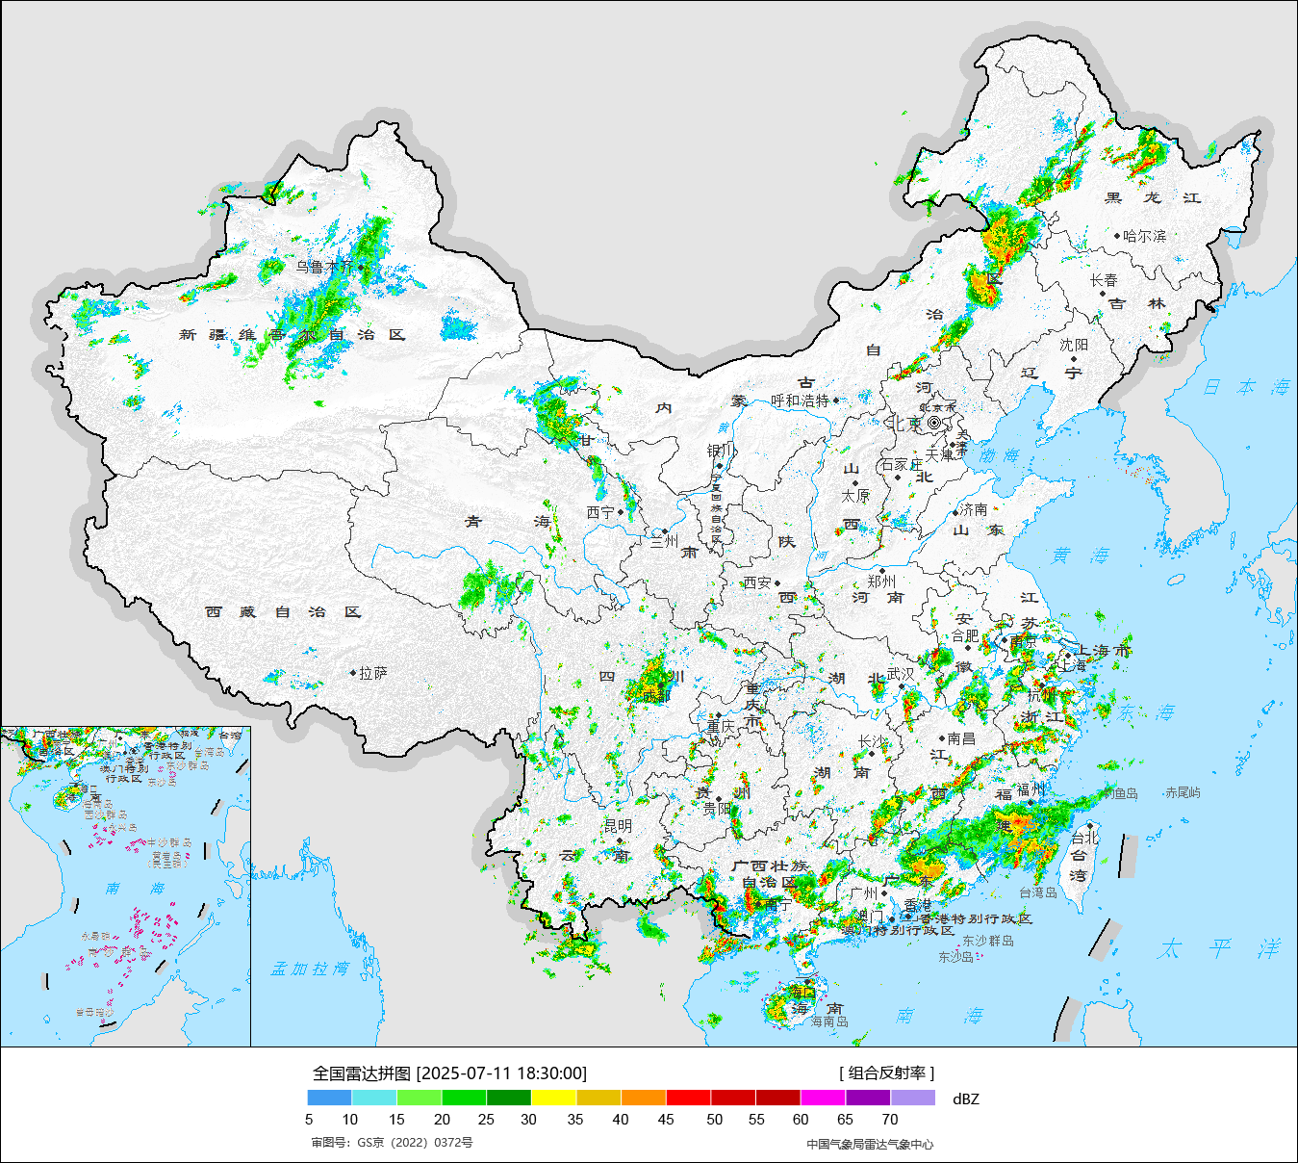Click the Kunming (昆明) city marker
1298x1163 pixels.
(x=620, y=840)
